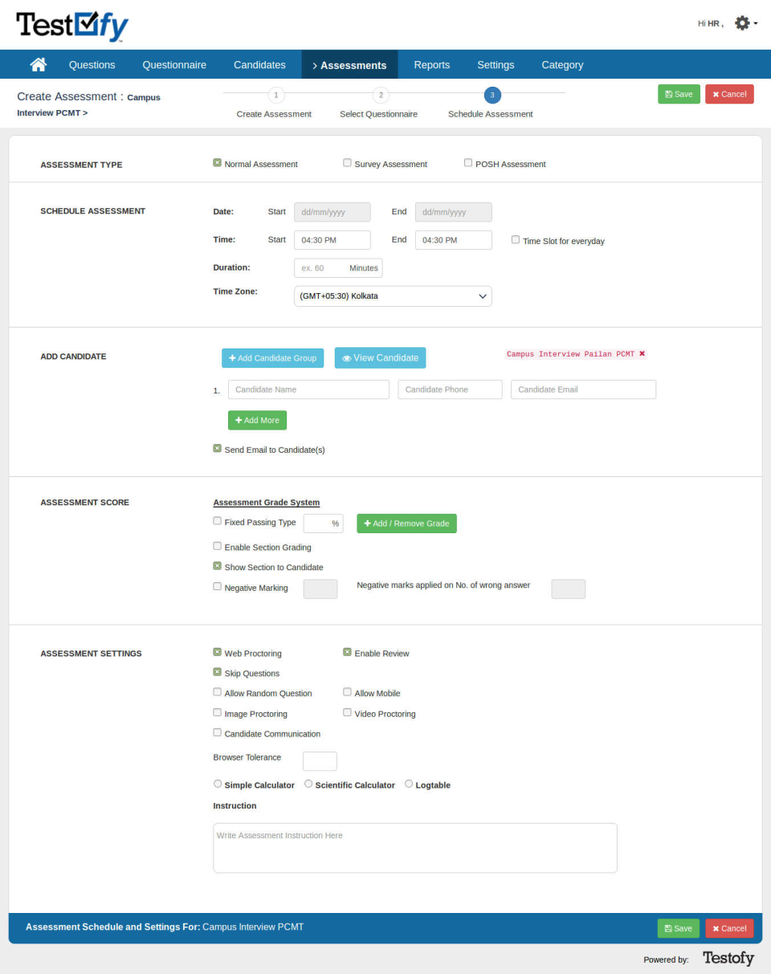Click the Testofy logo at top left
The width and height of the screenshot is (771, 974).
(72, 26)
